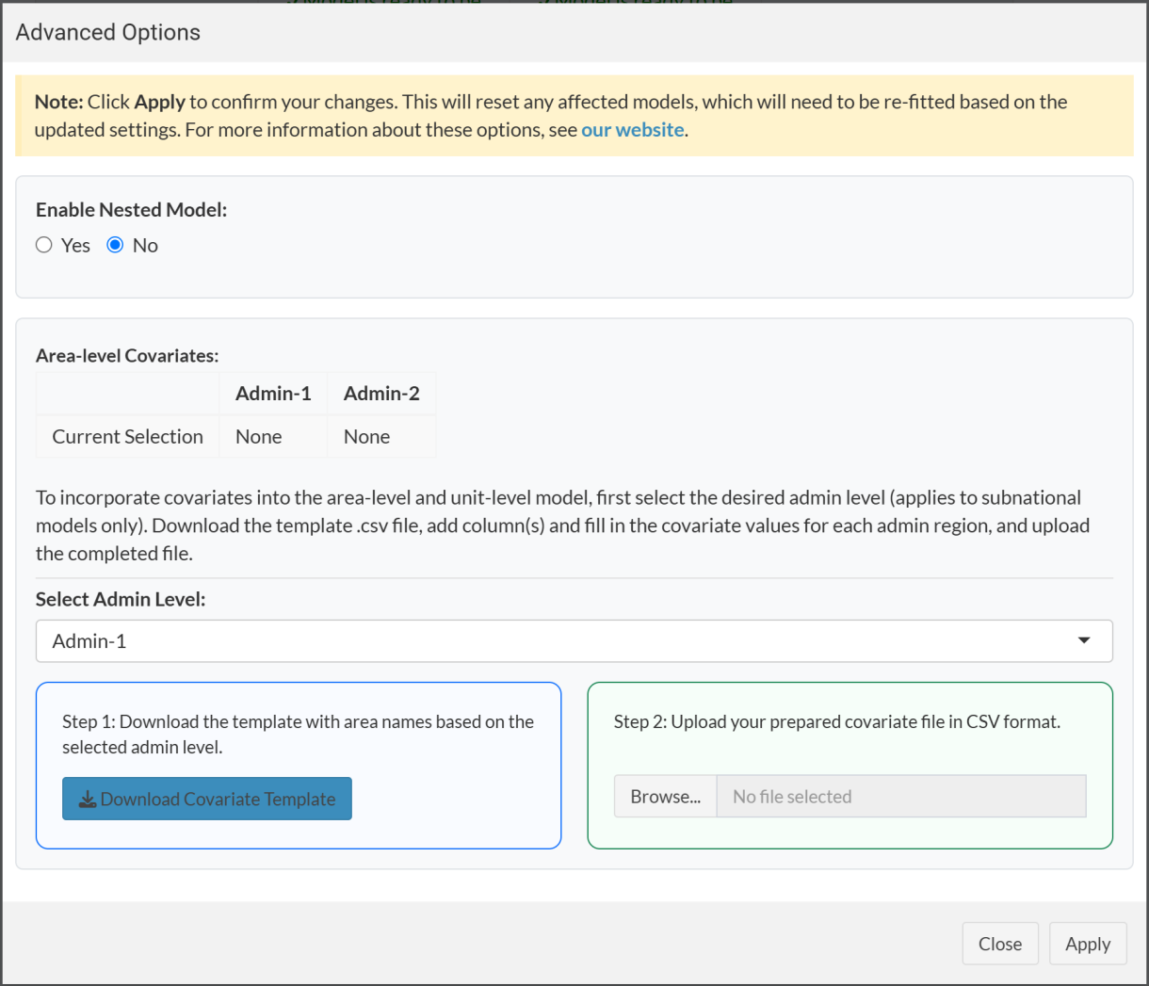Click the Advanced Options dialog title
This screenshot has width=1149, height=986.
click(108, 32)
